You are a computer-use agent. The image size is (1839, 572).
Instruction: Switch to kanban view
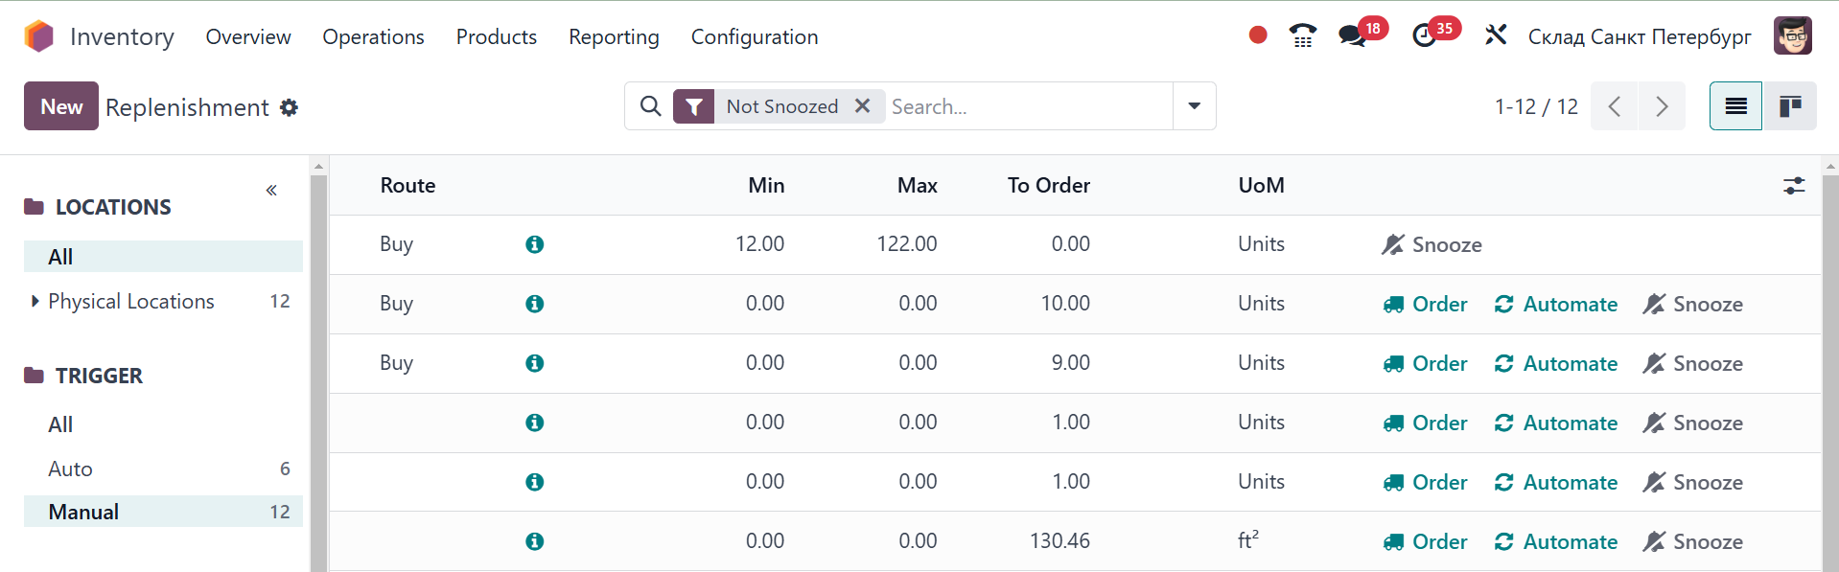1790,106
